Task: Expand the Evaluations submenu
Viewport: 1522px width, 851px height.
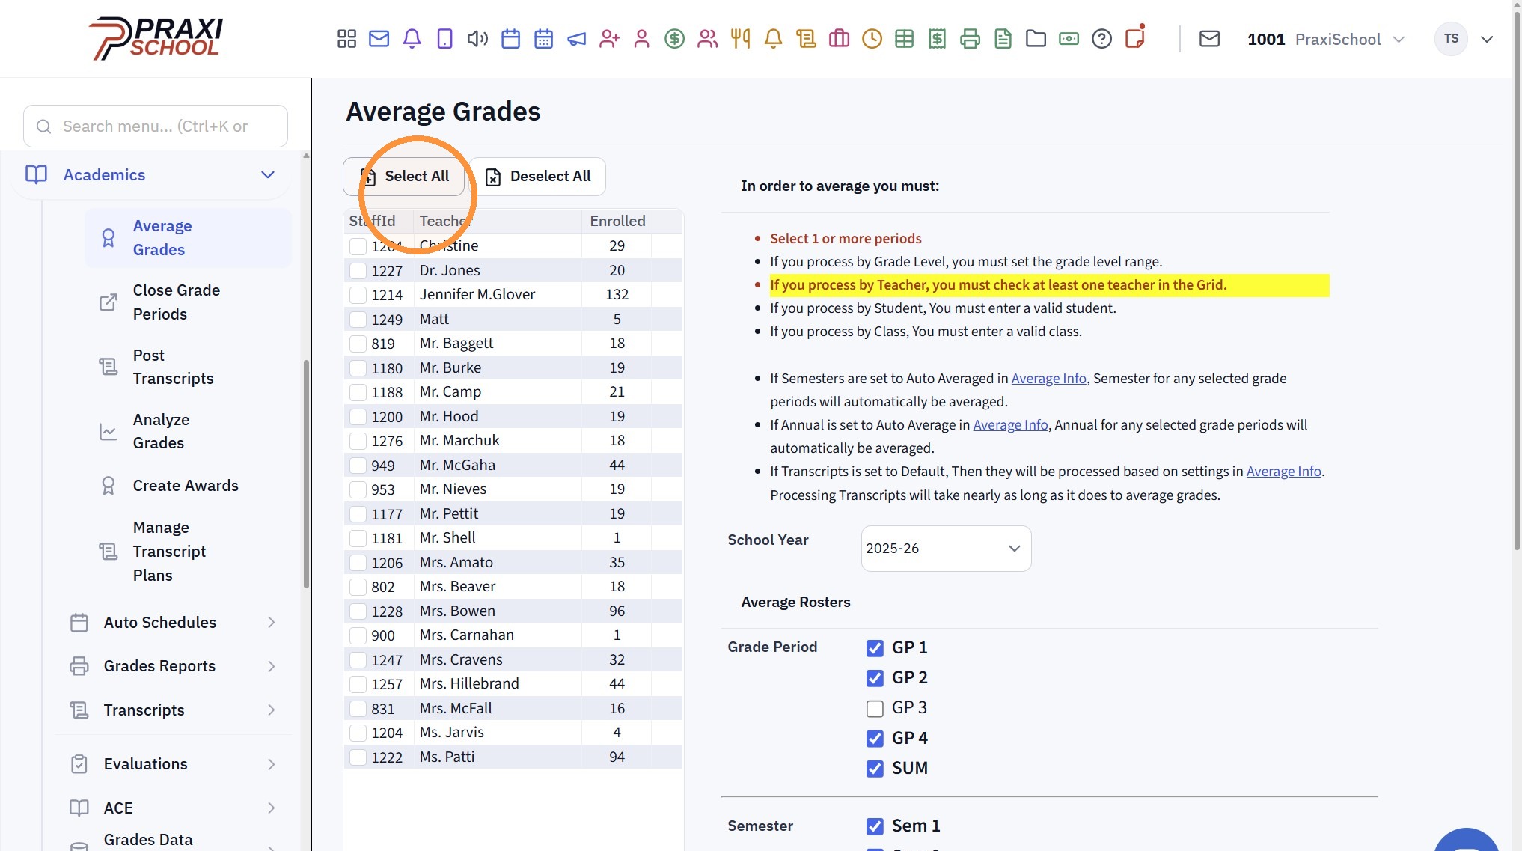Action: [272, 764]
